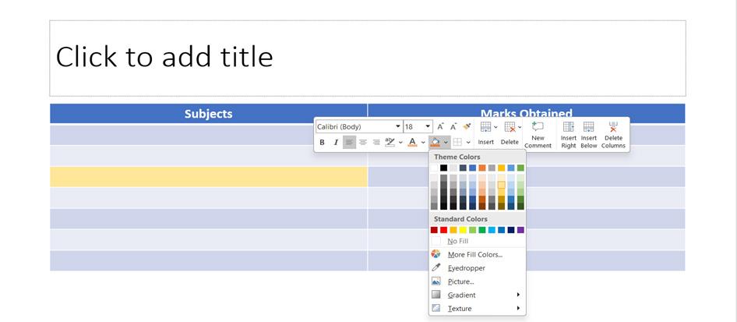Click the Format Painter brush icon
Screen dimensions: 737x322
tap(467, 126)
